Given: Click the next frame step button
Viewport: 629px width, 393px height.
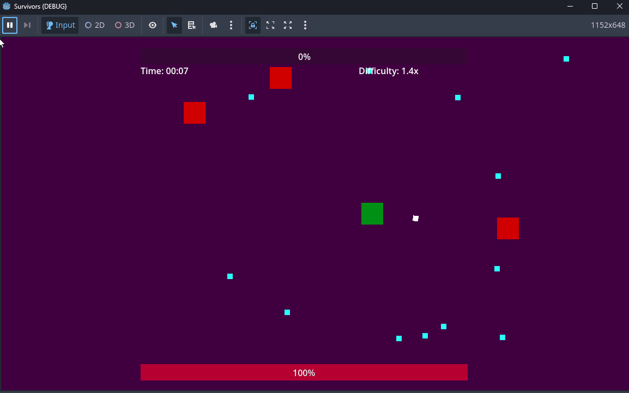Looking at the screenshot, I should point(27,25).
